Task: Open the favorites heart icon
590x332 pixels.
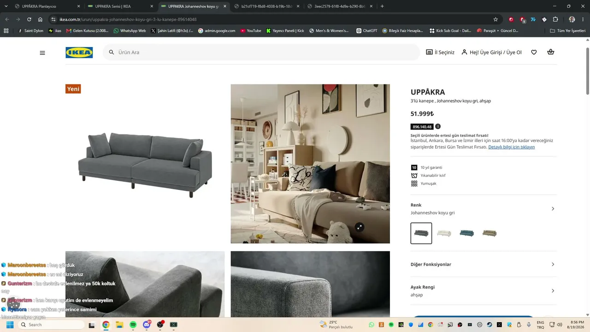Action: pyautogui.click(x=534, y=52)
